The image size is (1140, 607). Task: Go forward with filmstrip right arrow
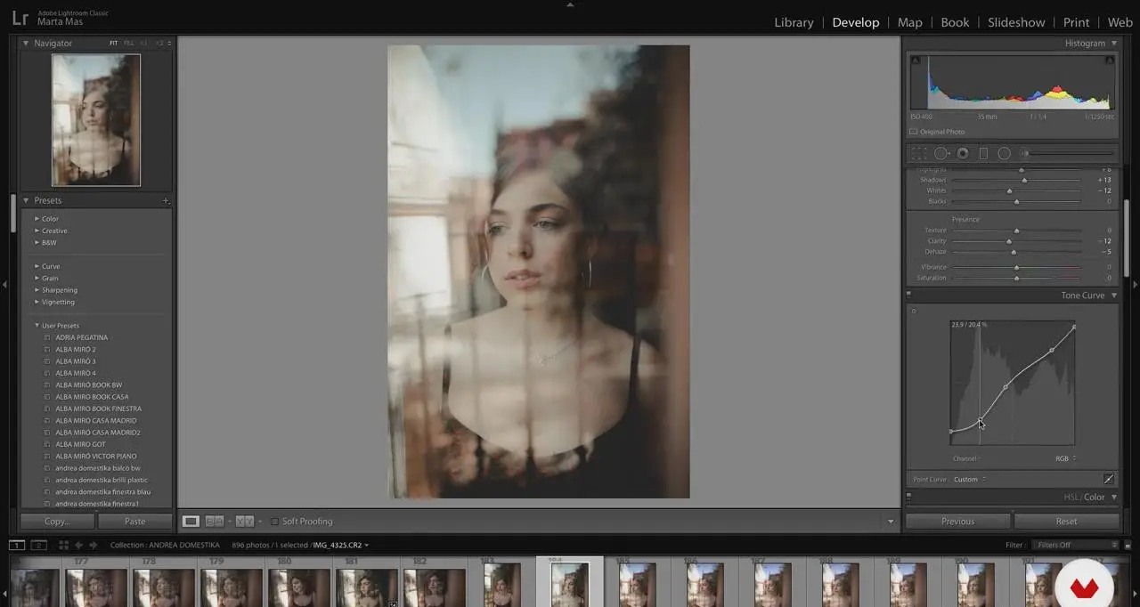[x=93, y=545]
